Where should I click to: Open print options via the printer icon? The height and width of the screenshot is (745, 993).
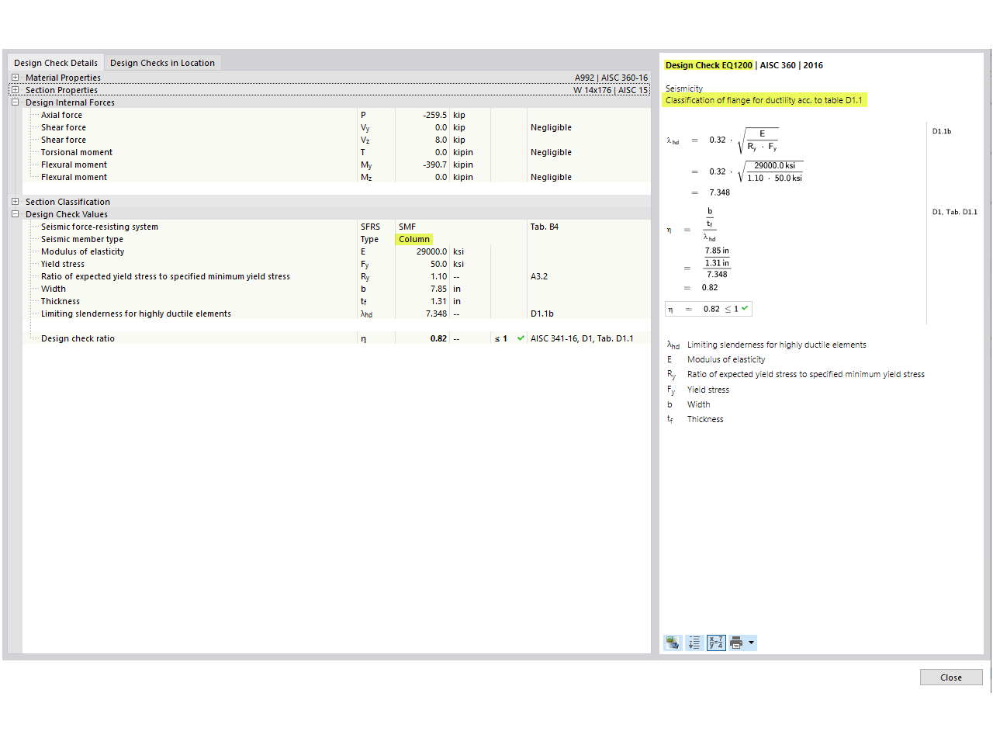point(737,643)
